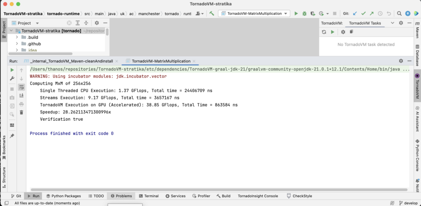Expand the .build folder

tap(17, 37)
